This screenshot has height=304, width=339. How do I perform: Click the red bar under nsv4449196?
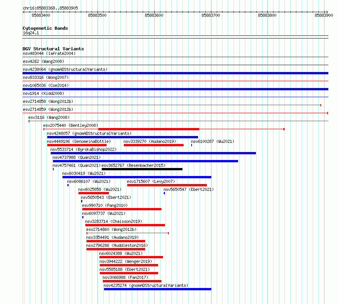(x=77, y=145)
